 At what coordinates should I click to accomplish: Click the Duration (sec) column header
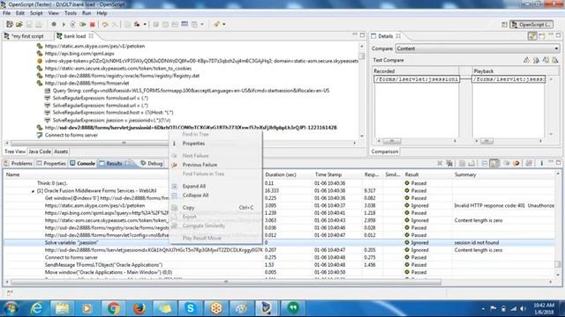point(281,174)
